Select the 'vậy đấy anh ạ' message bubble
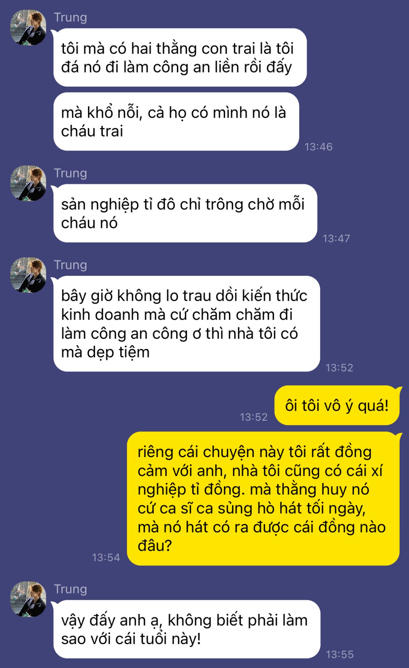Image resolution: width=409 pixels, height=668 pixels. [x=187, y=629]
